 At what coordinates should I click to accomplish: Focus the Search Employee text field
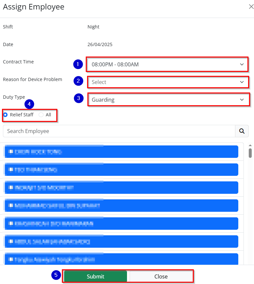[119, 131]
